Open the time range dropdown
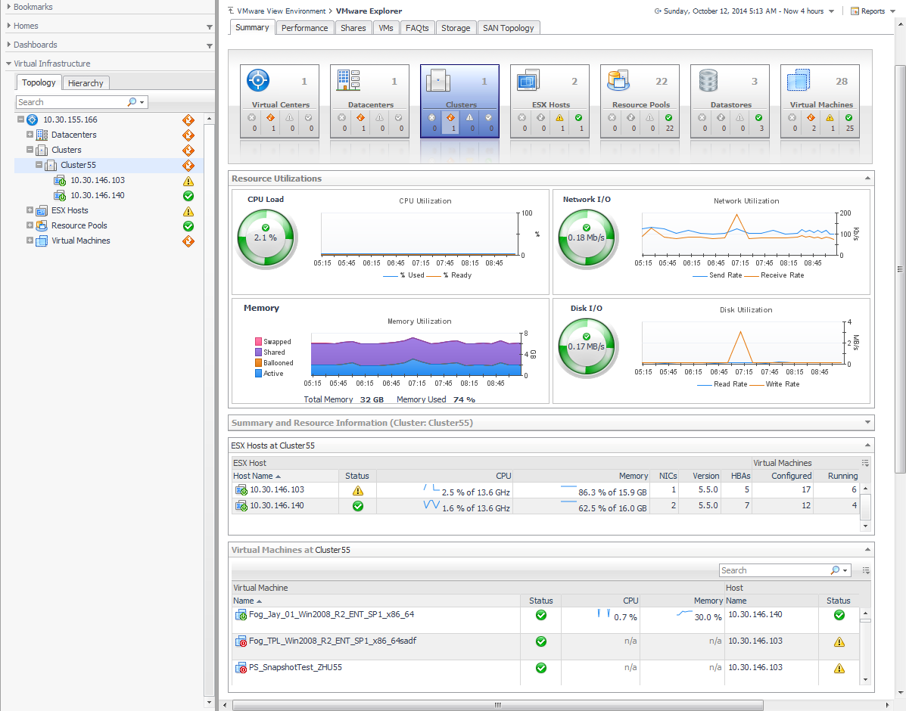The image size is (906, 711). pos(831,11)
